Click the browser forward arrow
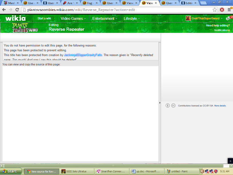This screenshot has height=175, width=233. 11,10
